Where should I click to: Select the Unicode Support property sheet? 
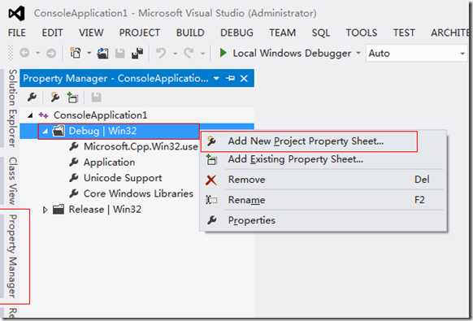(123, 178)
